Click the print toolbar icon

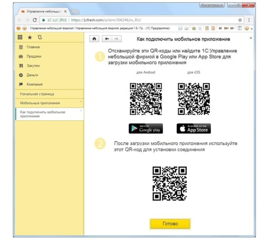coord(186,28)
